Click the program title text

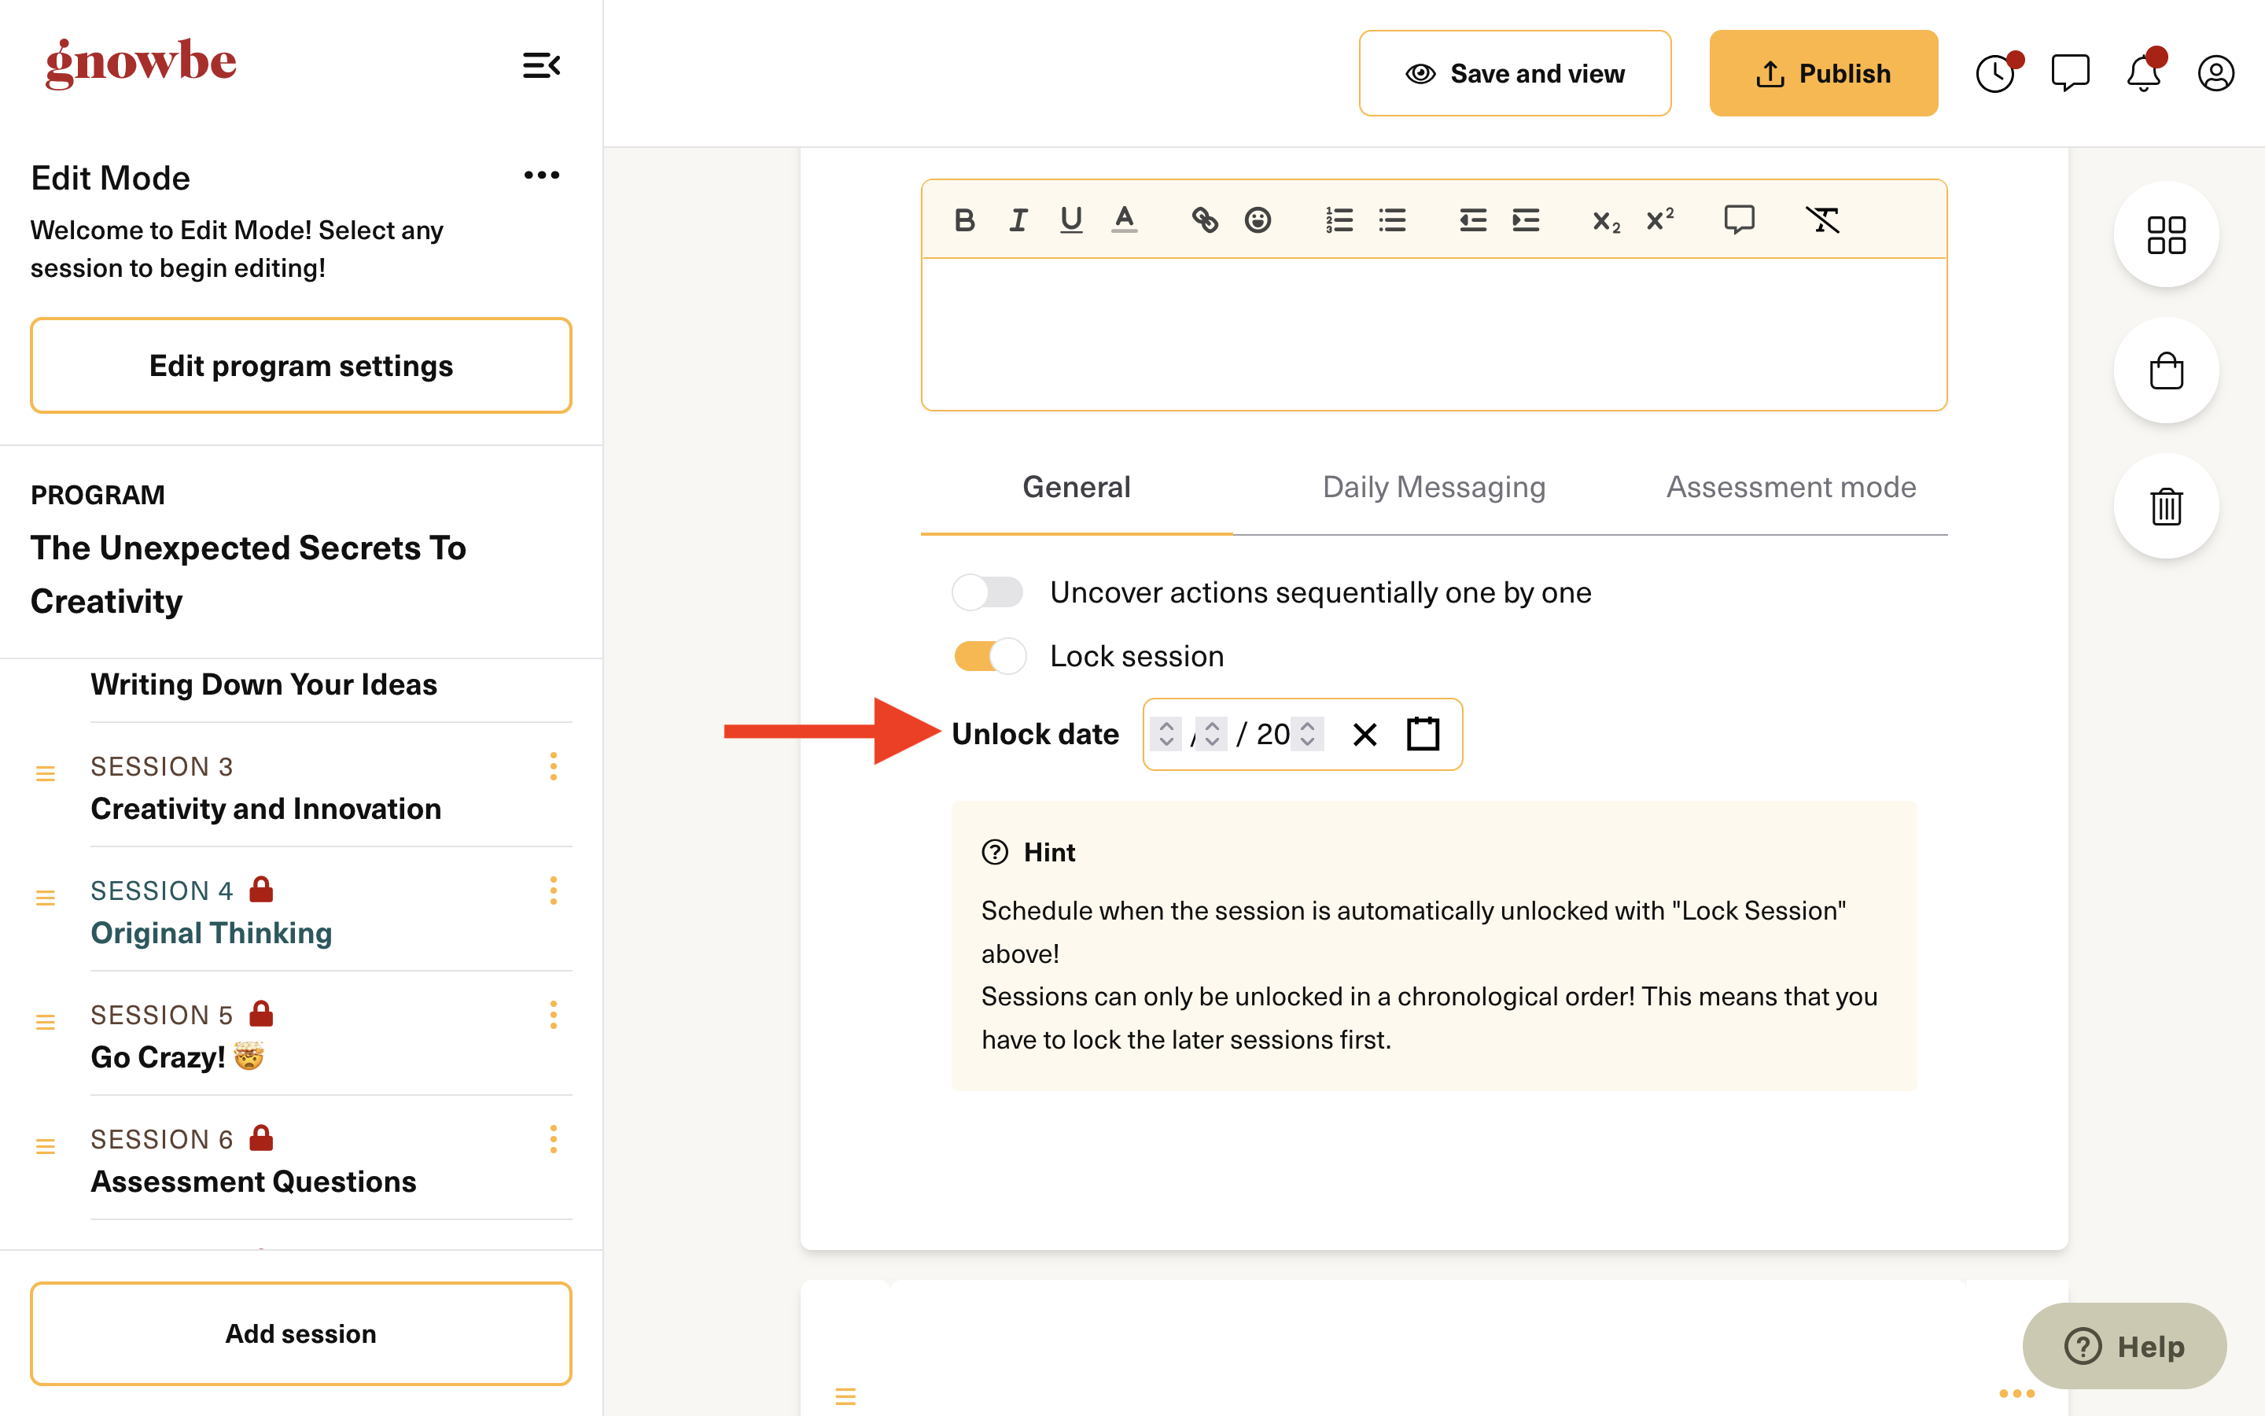point(248,574)
